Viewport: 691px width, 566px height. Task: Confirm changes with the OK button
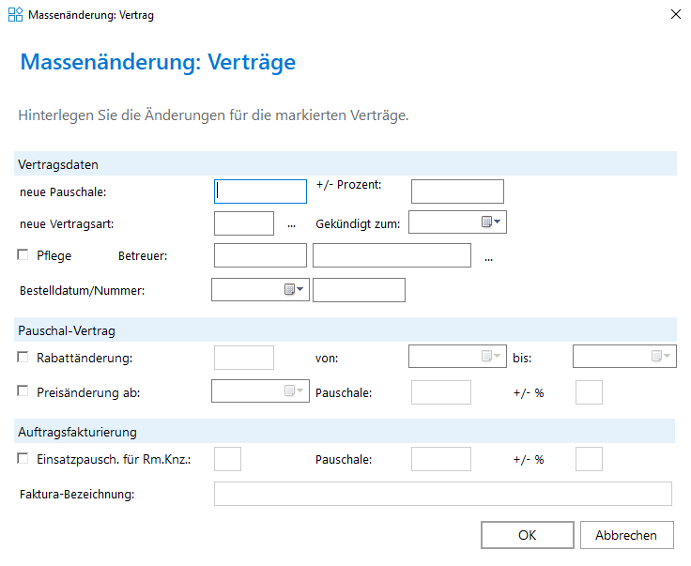(x=528, y=535)
